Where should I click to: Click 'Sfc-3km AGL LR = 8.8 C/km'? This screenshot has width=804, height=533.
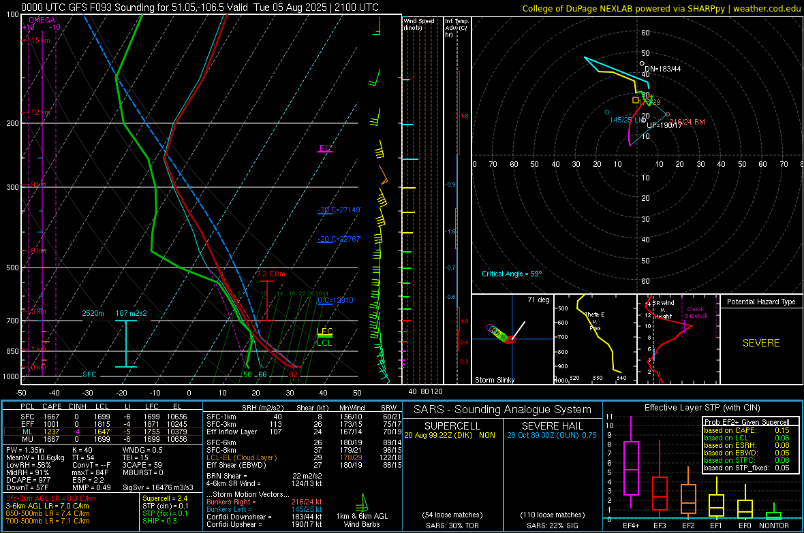point(51,498)
